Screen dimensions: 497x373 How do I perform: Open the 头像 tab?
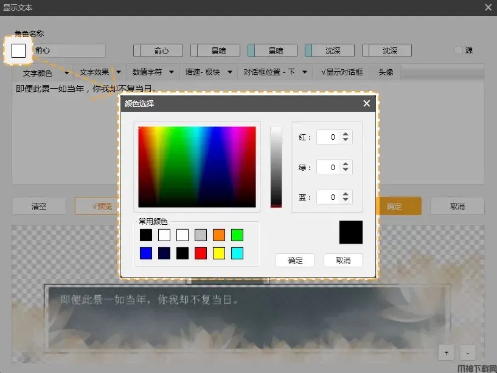[x=386, y=72]
